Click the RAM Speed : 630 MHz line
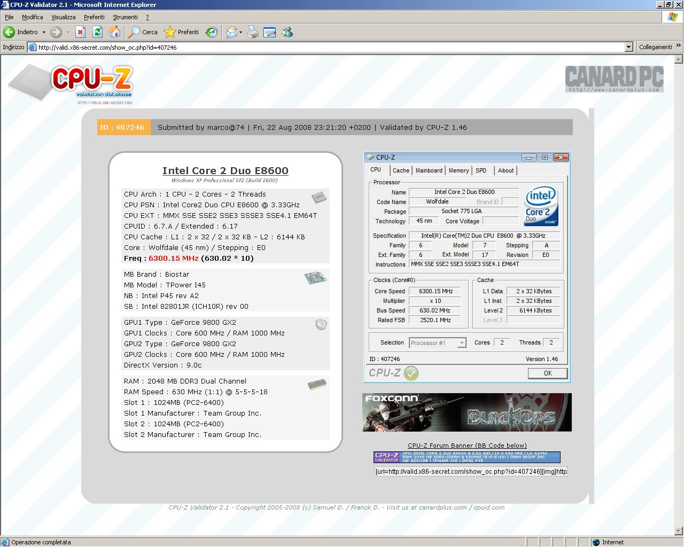The width and height of the screenshot is (684, 547). click(x=196, y=392)
